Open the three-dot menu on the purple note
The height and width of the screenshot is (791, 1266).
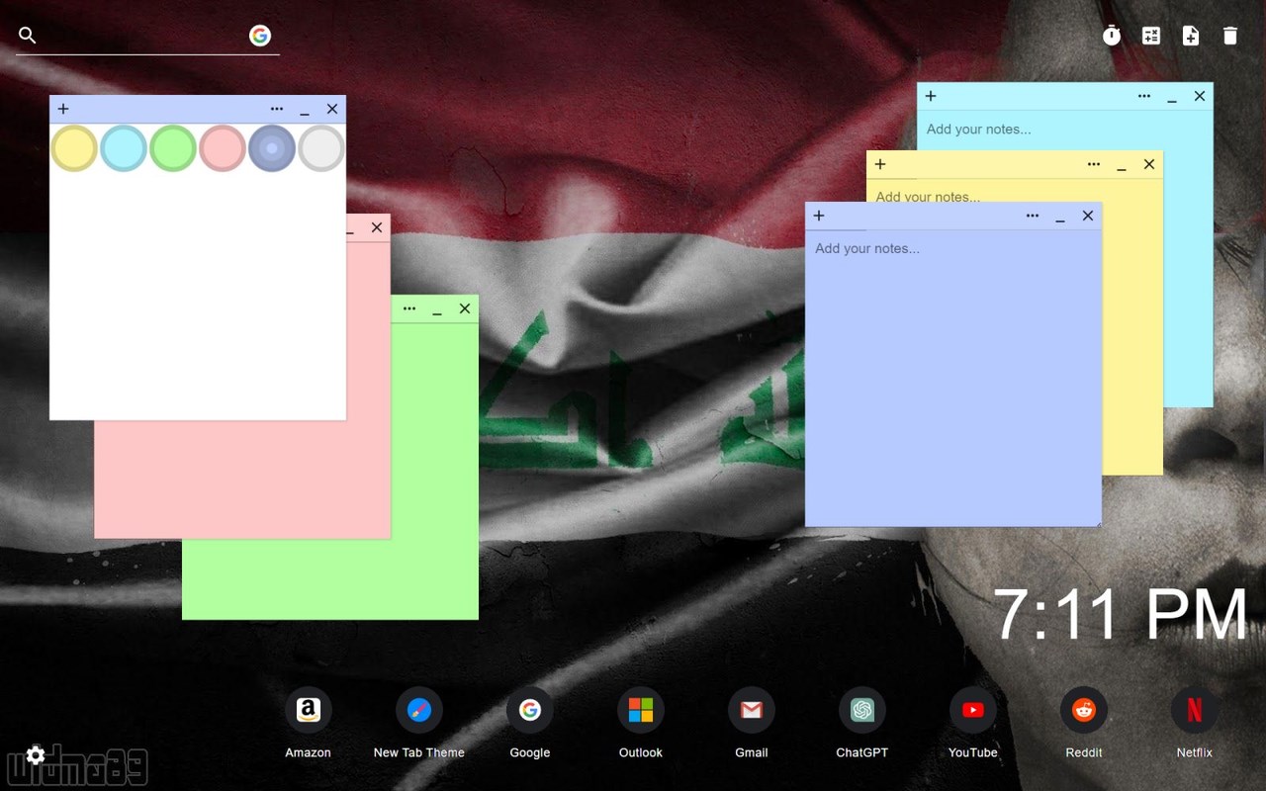point(1033,216)
